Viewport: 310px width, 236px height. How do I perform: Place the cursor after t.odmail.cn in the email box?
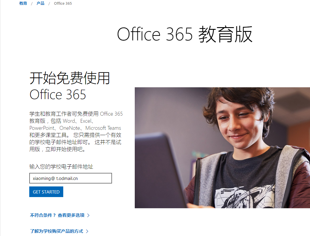coord(79,178)
